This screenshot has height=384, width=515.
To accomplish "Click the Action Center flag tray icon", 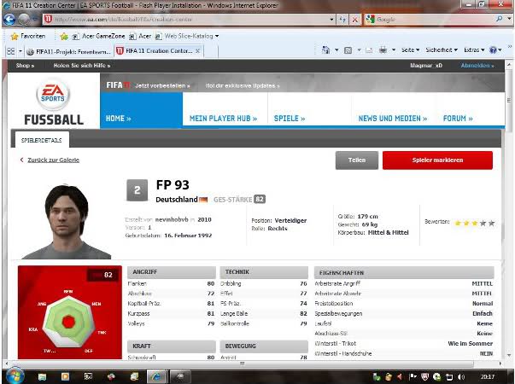I will coord(413,377).
